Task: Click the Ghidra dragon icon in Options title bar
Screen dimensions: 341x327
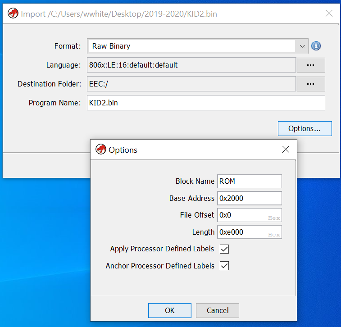Action: tap(101, 150)
